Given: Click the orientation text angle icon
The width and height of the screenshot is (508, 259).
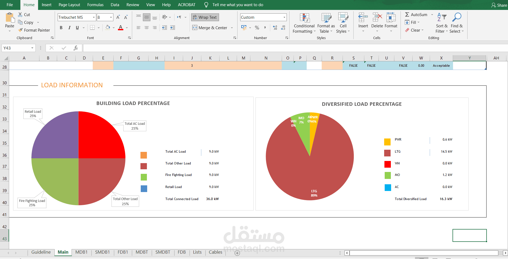Looking at the screenshot, I should [165, 17].
